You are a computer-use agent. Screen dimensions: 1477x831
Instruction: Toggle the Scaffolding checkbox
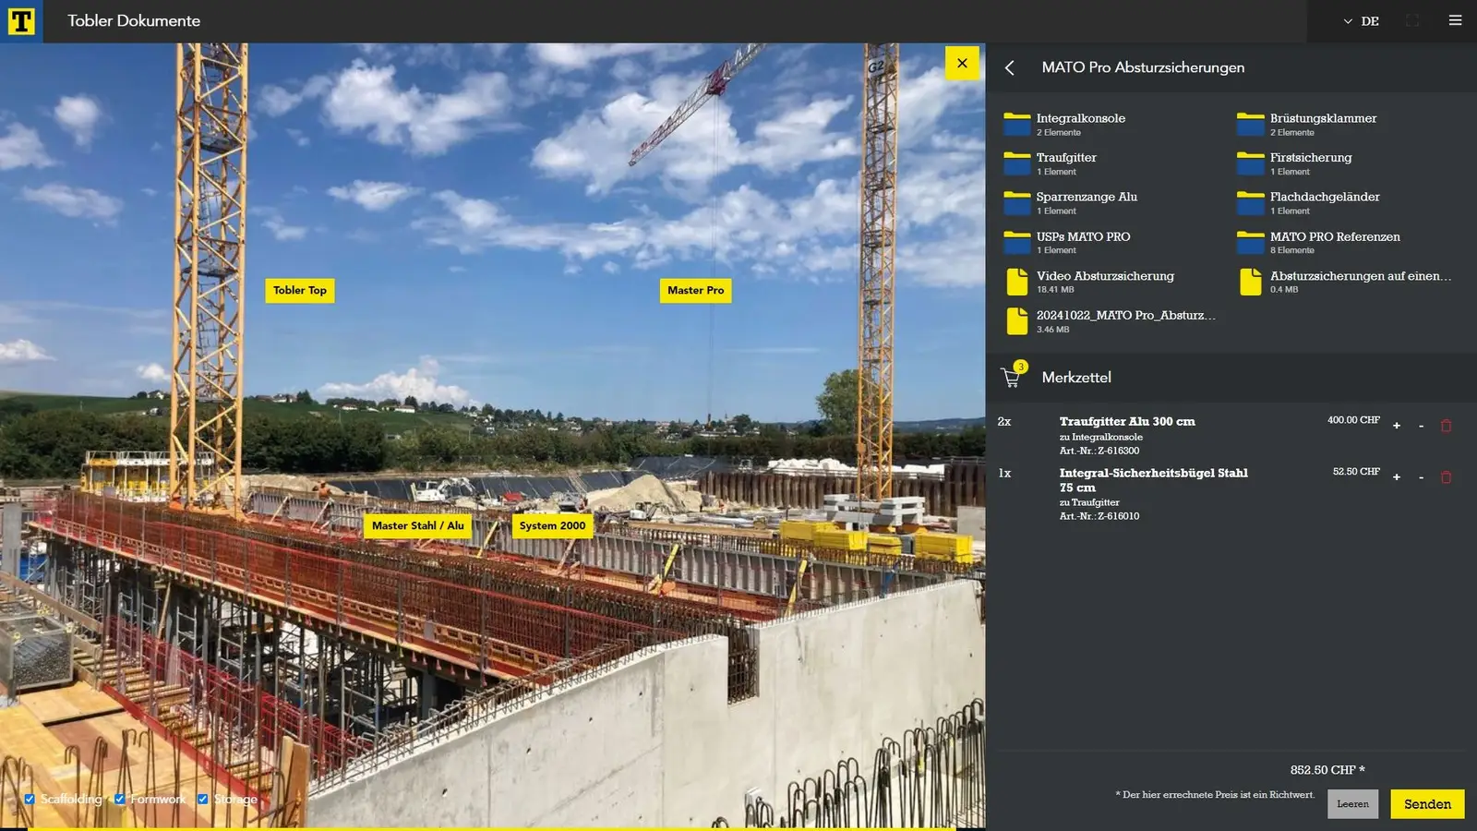tap(30, 799)
